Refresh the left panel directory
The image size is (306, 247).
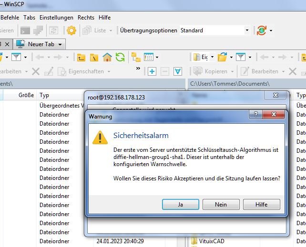(120, 58)
